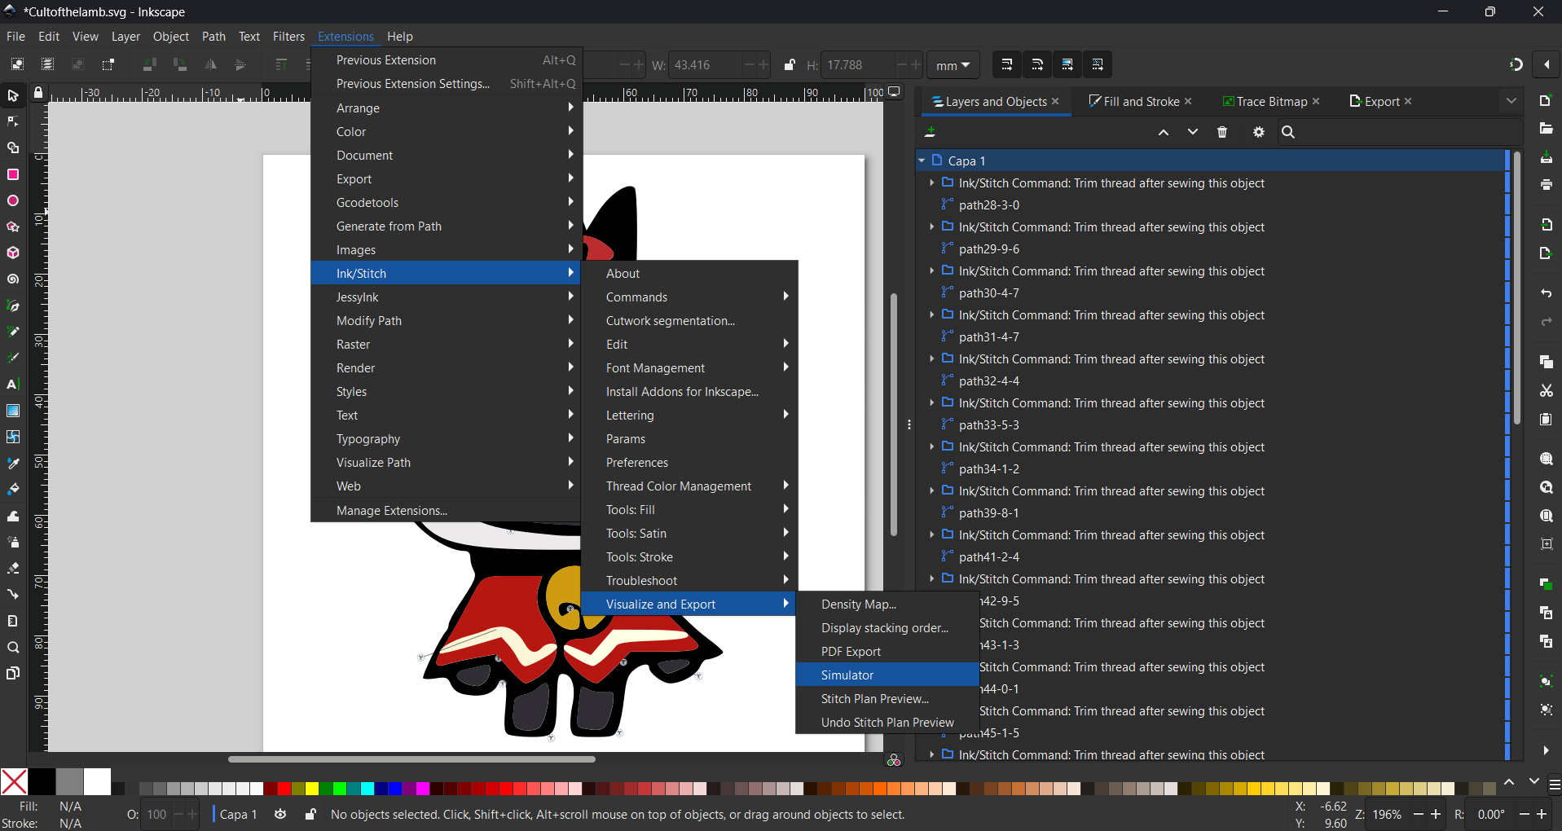Open Ink/Stitch About entry

pyautogui.click(x=689, y=273)
